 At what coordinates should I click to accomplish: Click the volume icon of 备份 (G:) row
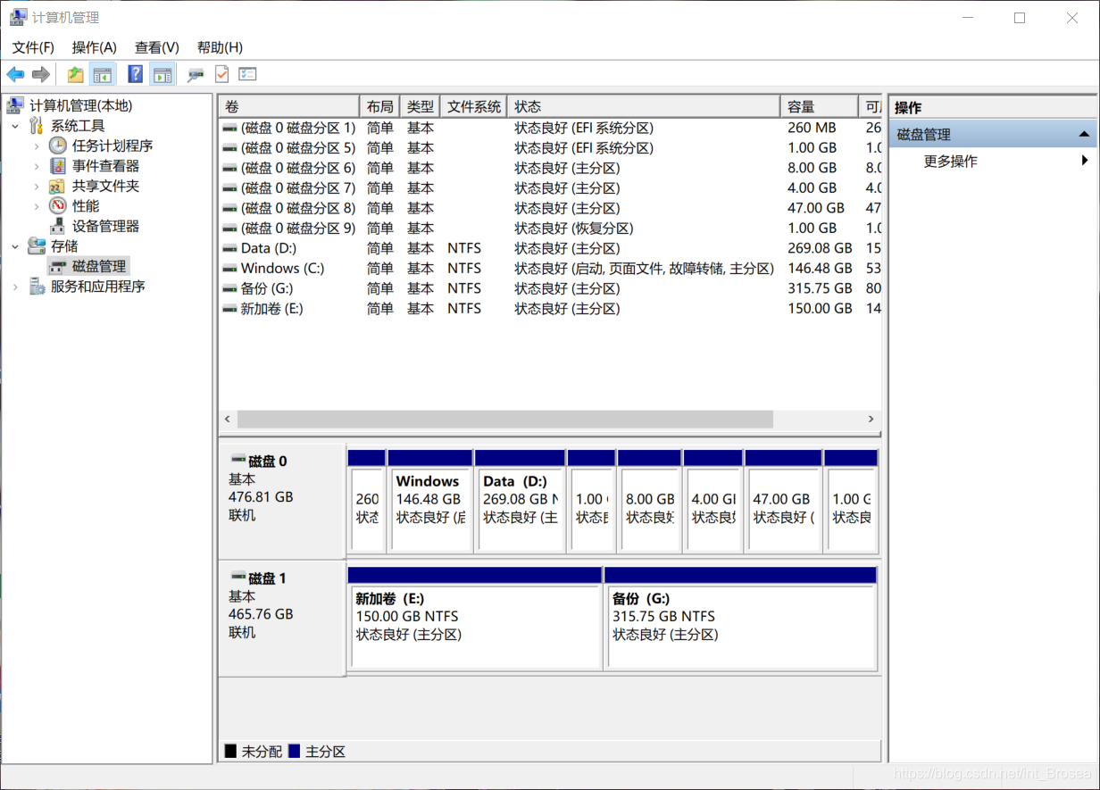(230, 288)
